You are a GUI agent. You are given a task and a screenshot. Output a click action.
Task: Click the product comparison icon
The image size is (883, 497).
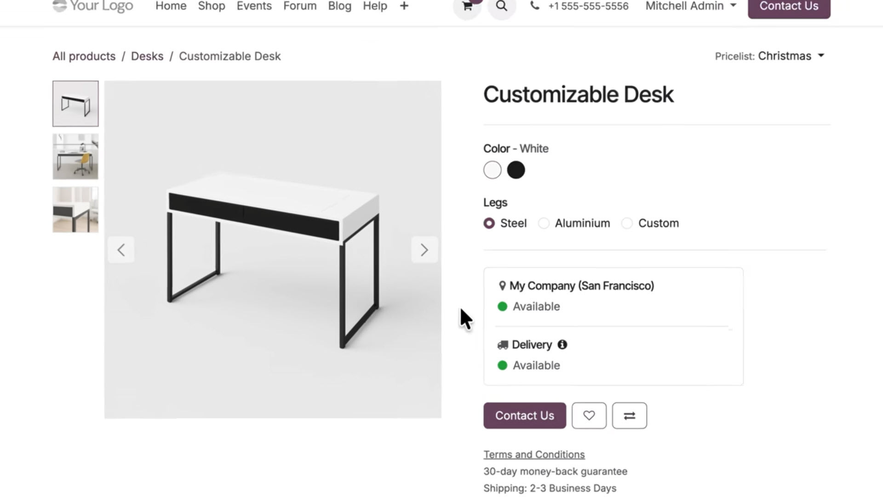click(x=630, y=416)
